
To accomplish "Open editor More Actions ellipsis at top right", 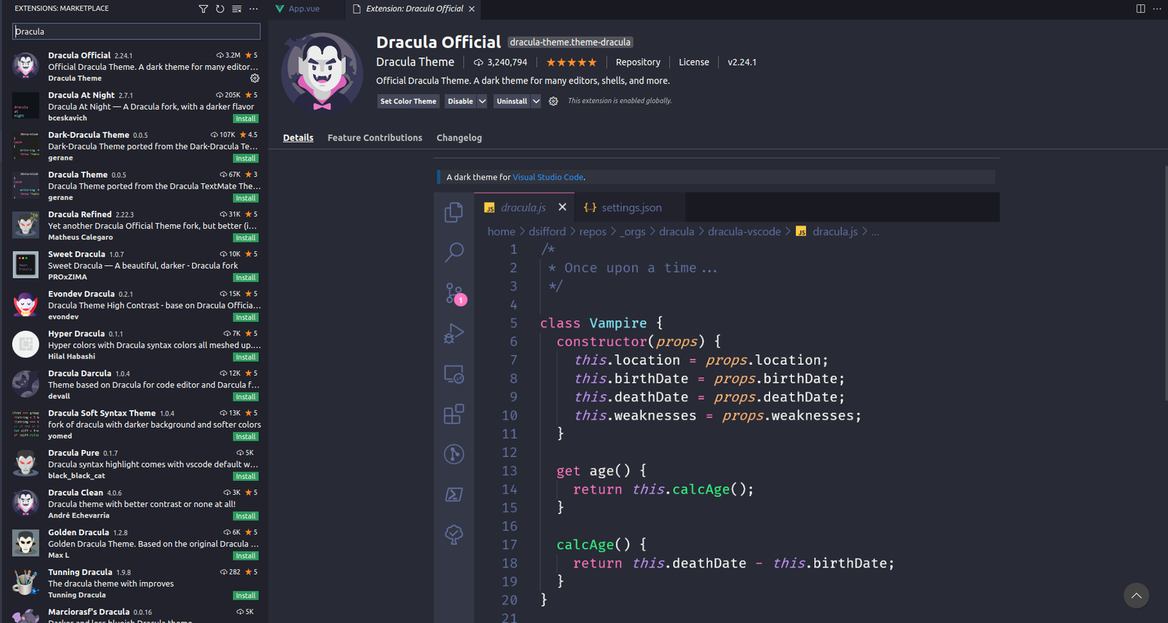I will tap(1157, 9).
